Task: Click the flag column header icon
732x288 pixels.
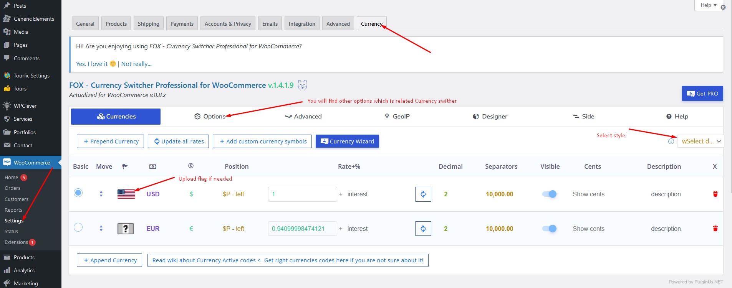Action: (125, 166)
